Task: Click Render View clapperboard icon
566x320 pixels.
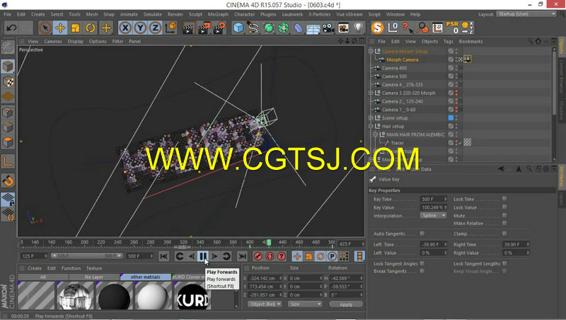Action: (x=188, y=28)
